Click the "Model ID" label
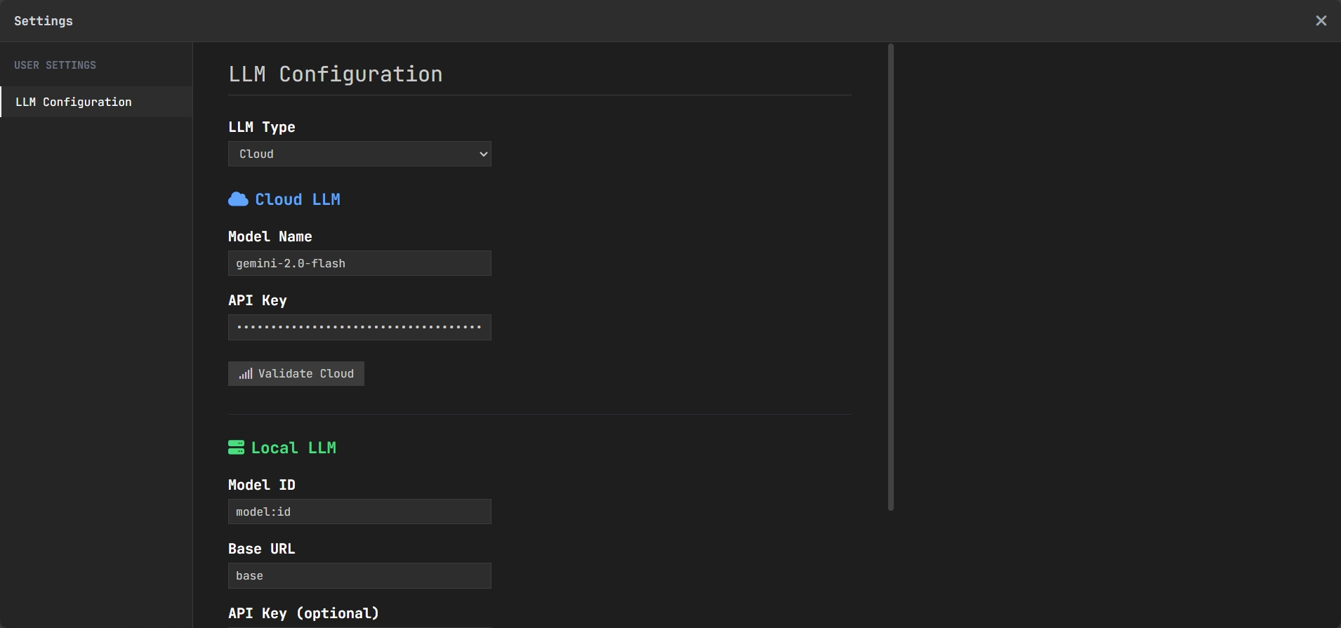This screenshot has width=1341, height=628. pos(261,485)
